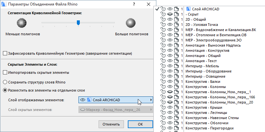Choose layer Интерьер - Освещение
The image size is (265, 132).
205,76
